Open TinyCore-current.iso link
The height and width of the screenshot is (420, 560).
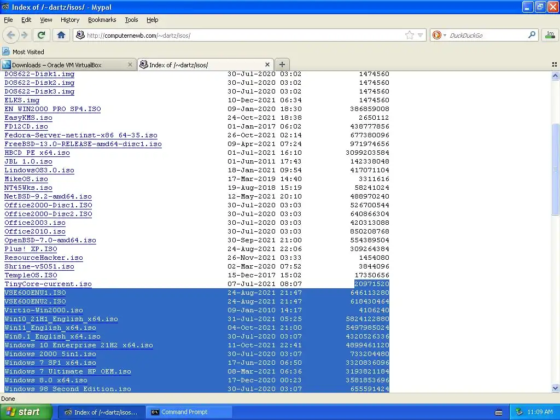(x=48, y=284)
